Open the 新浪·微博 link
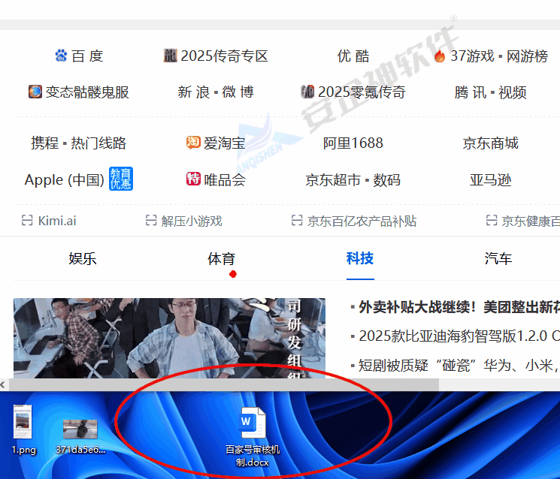Image resolution: width=560 pixels, height=479 pixels. (216, 92)
